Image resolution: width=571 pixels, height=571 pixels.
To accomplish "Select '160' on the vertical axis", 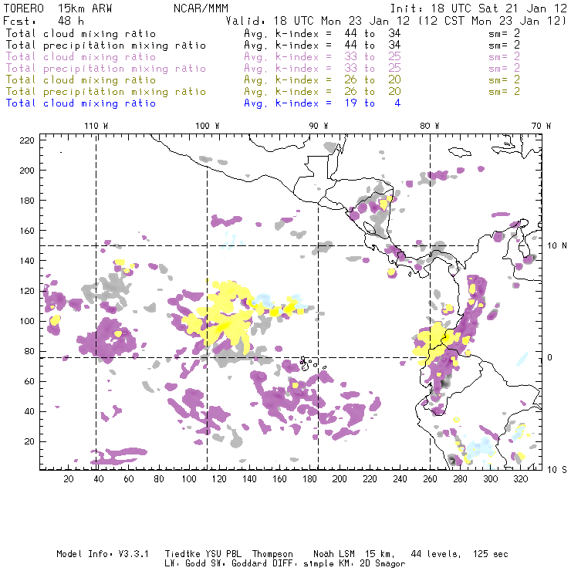I will pyautogui.click(x=27, y=231).
